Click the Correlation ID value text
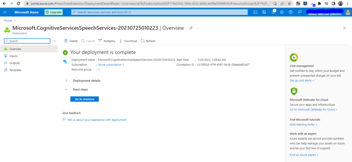Viewport: 352px width, 162px height. click(223, 65)
